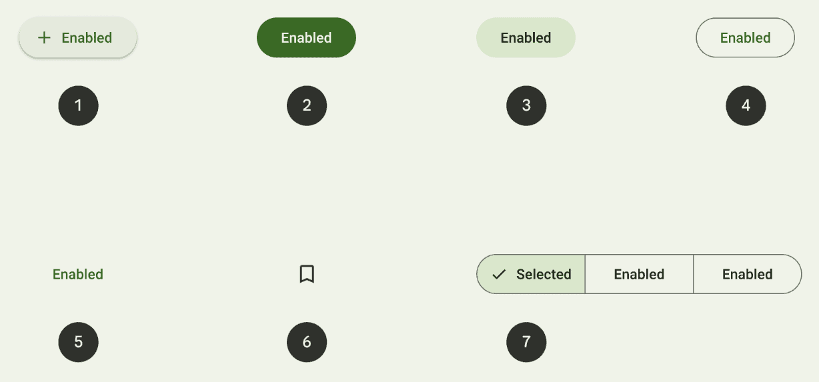Click the 'Enabled' label beside the plus icon
This screenshot has height=382, width=819.
pos(87,38)
